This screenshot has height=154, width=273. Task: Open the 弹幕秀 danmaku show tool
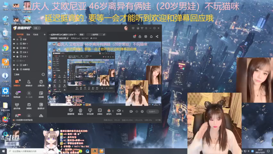tap(29, 106)
